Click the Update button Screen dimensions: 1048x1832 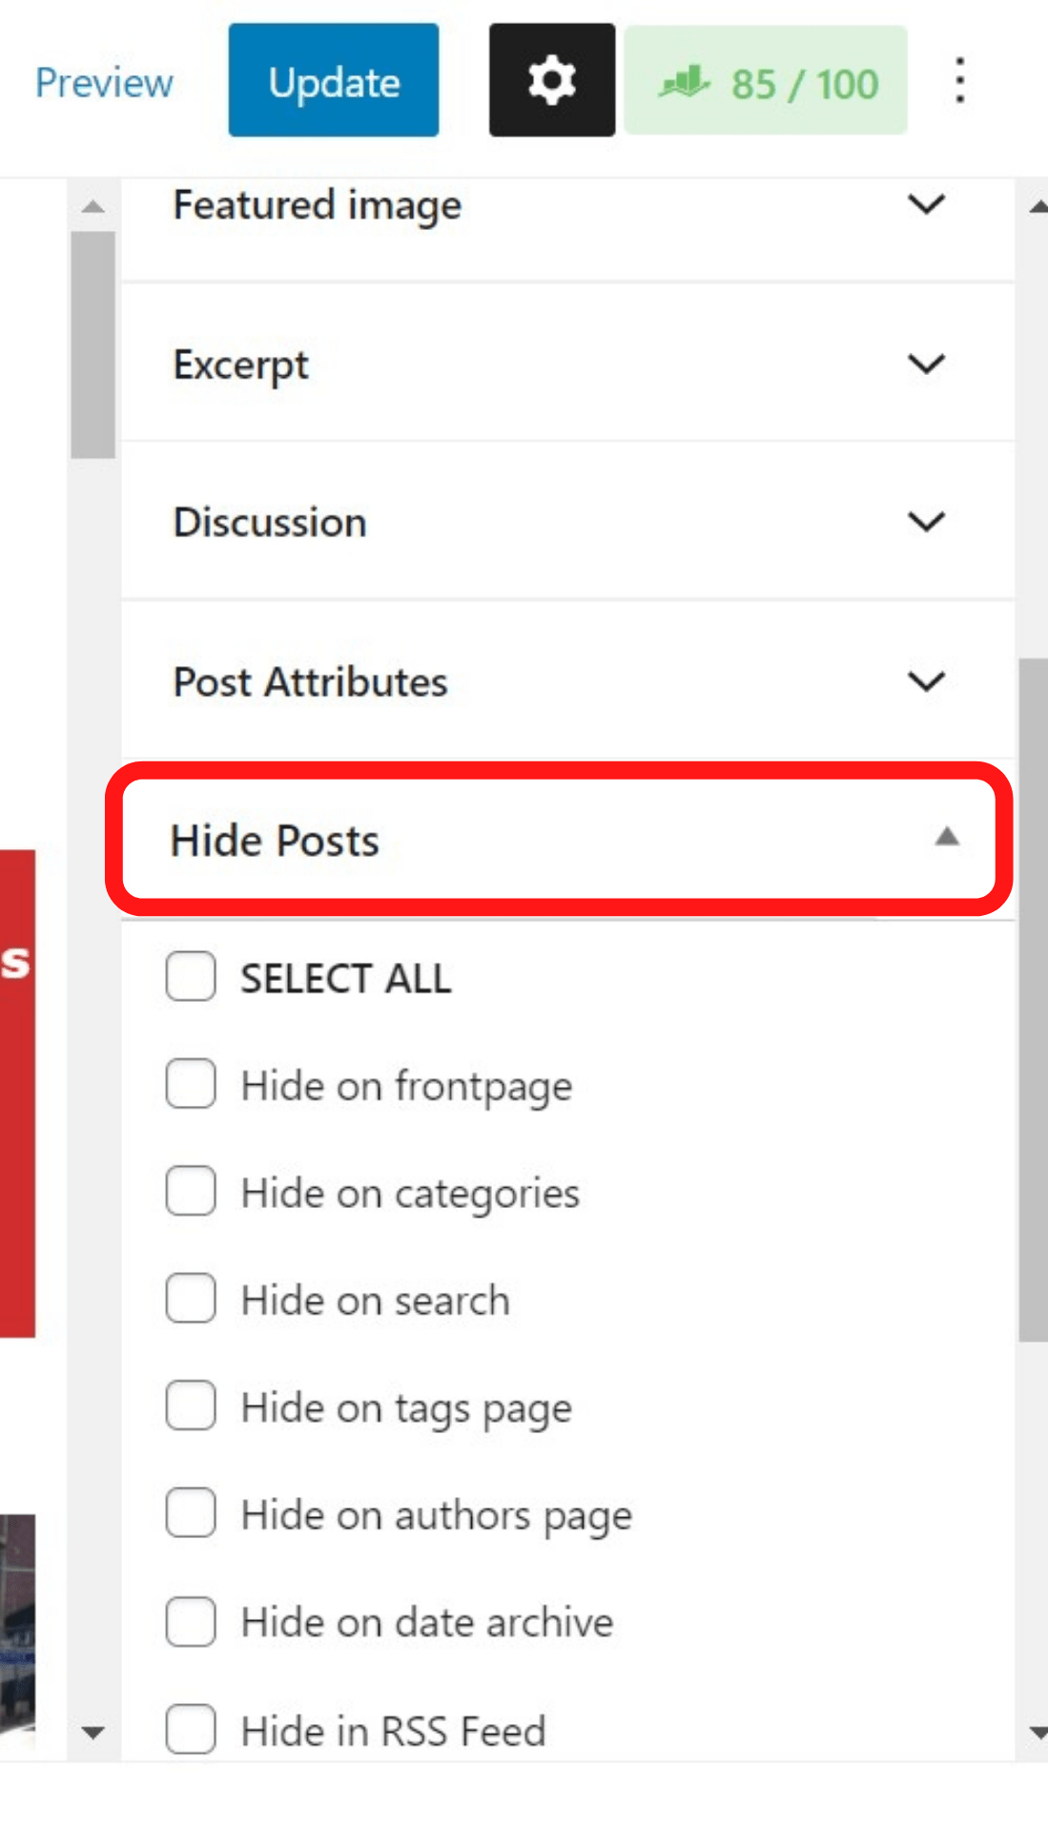click(x=334, y=80)
